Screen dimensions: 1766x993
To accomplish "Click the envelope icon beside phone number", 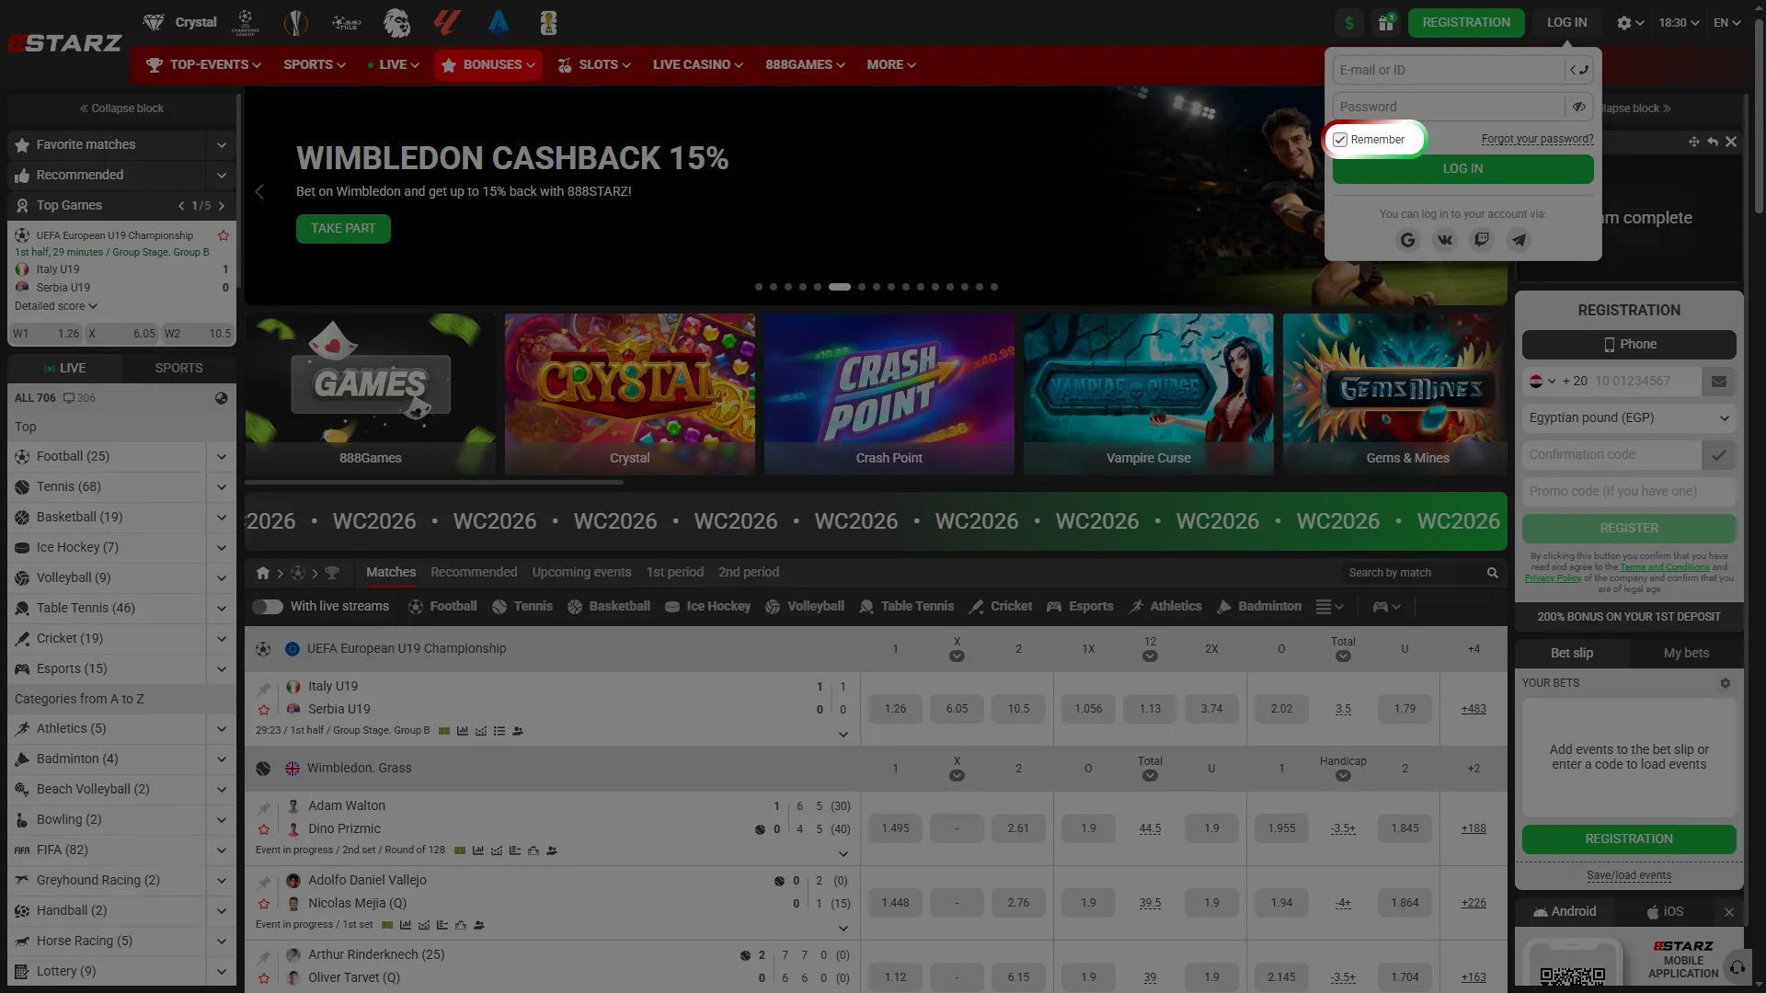I will pos(1719,382).
